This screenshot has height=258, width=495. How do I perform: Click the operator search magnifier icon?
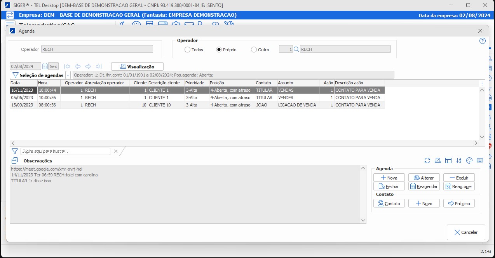[x=296, y=49]
